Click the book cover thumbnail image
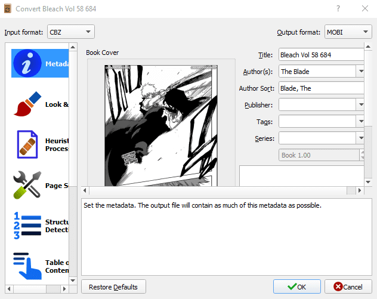Screen dimensions: 377x299 (161, 125)
